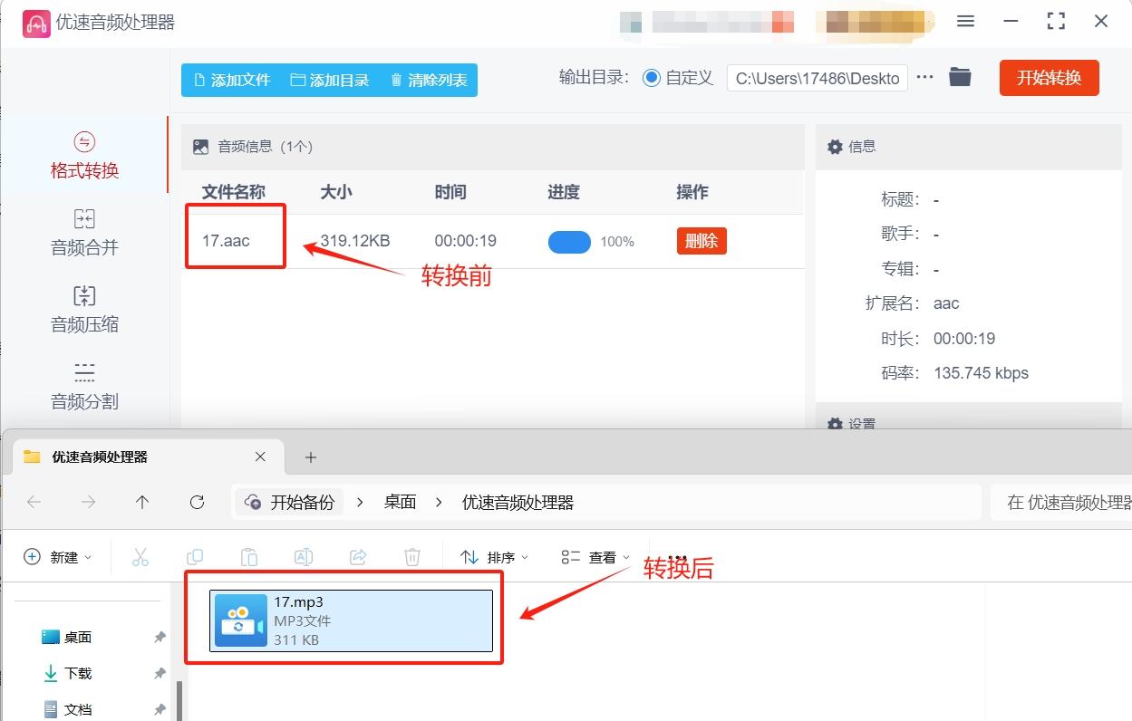Click the Rename icon in Explorer toolbar
This screenshot has height=721, width=1132.
(304, 557)
